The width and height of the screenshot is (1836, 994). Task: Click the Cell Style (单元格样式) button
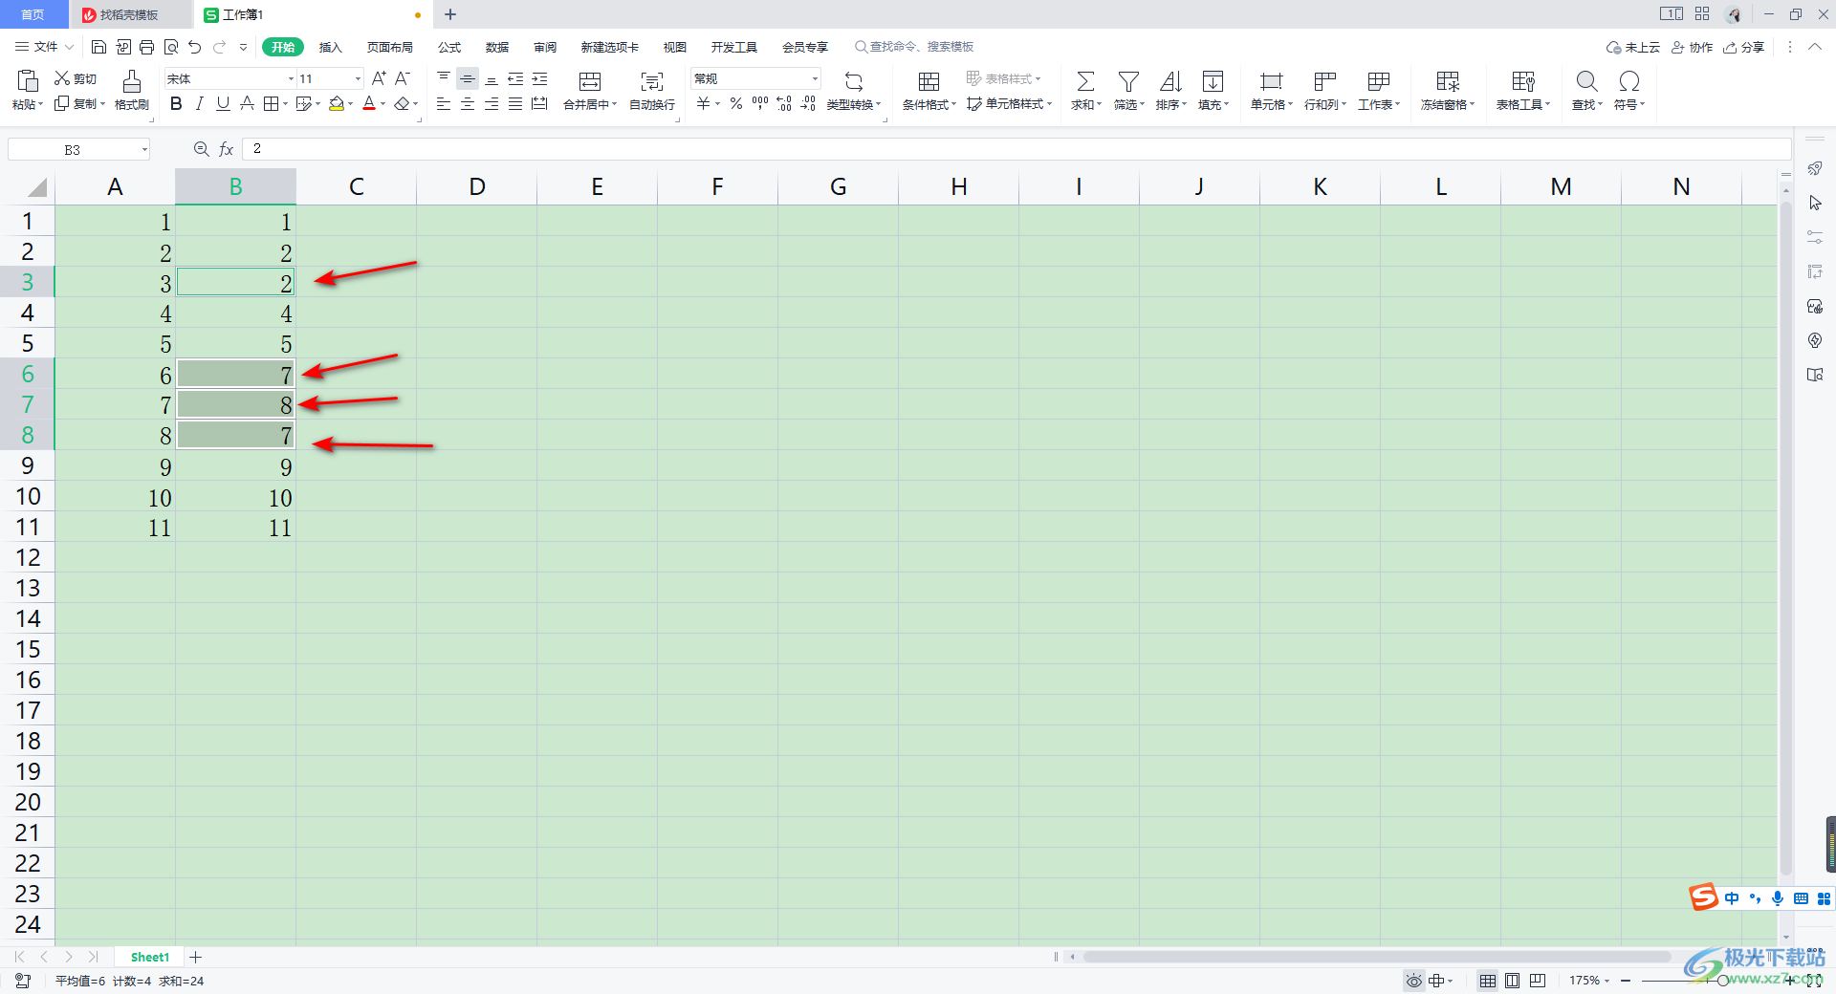(1009, 103)
